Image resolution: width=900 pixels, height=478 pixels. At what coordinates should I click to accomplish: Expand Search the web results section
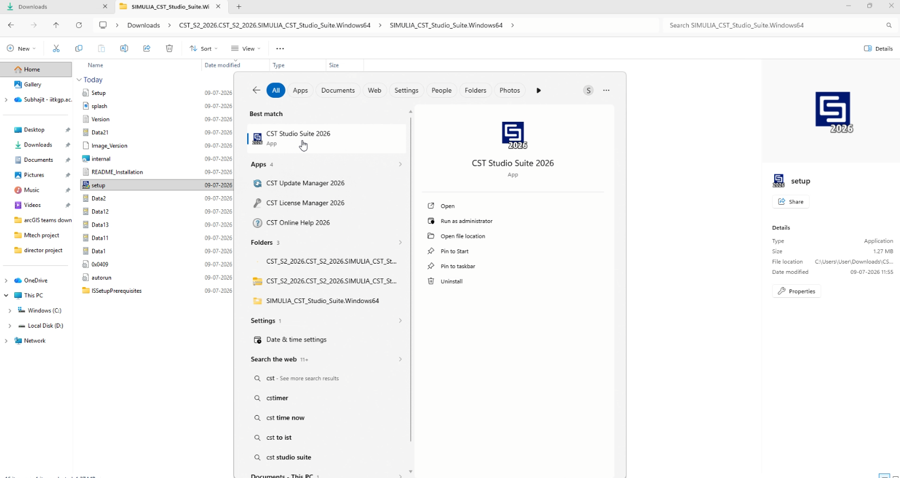[400, 359]
